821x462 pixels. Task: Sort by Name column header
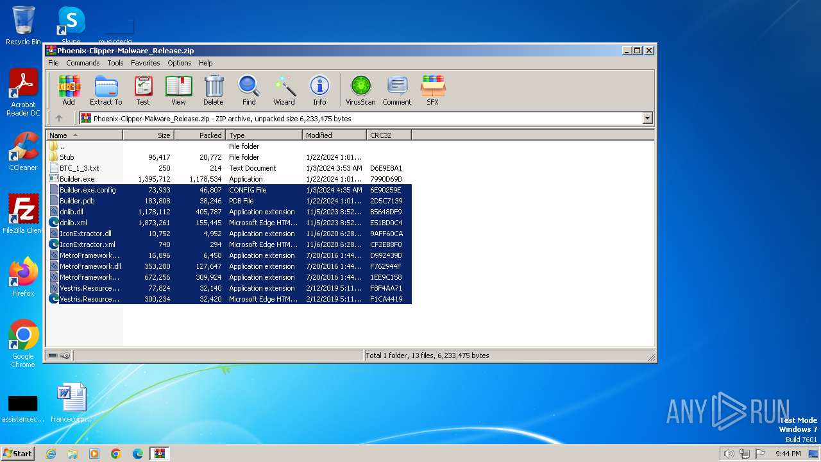click(x=84, y=135)
